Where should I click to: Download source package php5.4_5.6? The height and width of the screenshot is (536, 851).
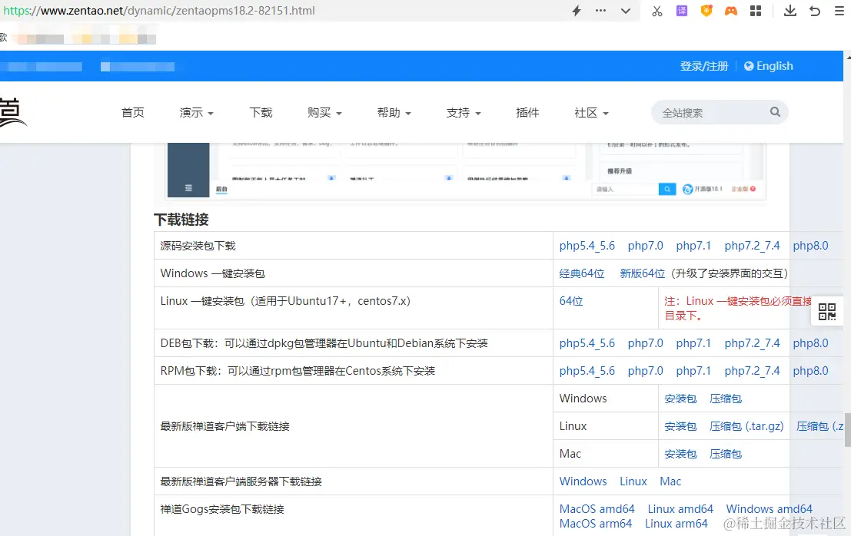click(x=587, y=246)
